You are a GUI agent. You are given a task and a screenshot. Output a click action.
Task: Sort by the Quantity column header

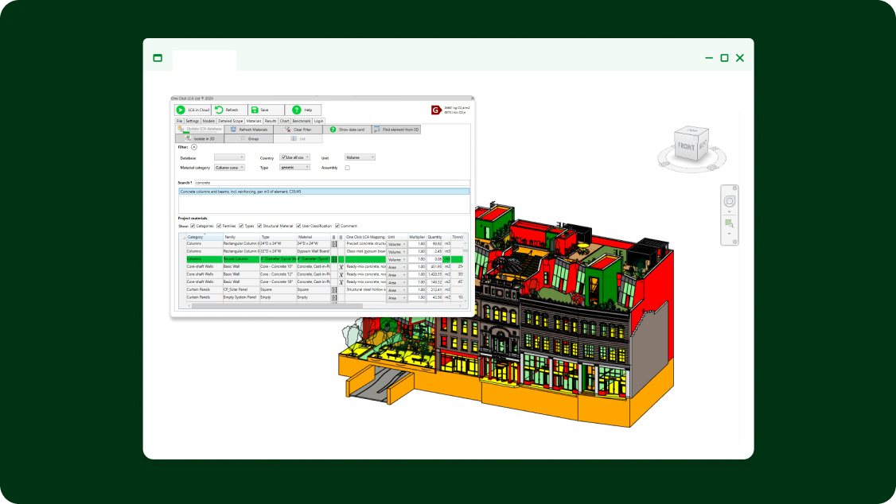tap(434, 237)
